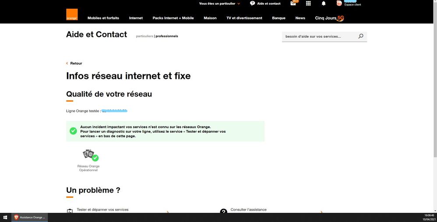Click the arrow next to Consulter l'assistance
Screen dimensions: 437x222
(321, 212)
